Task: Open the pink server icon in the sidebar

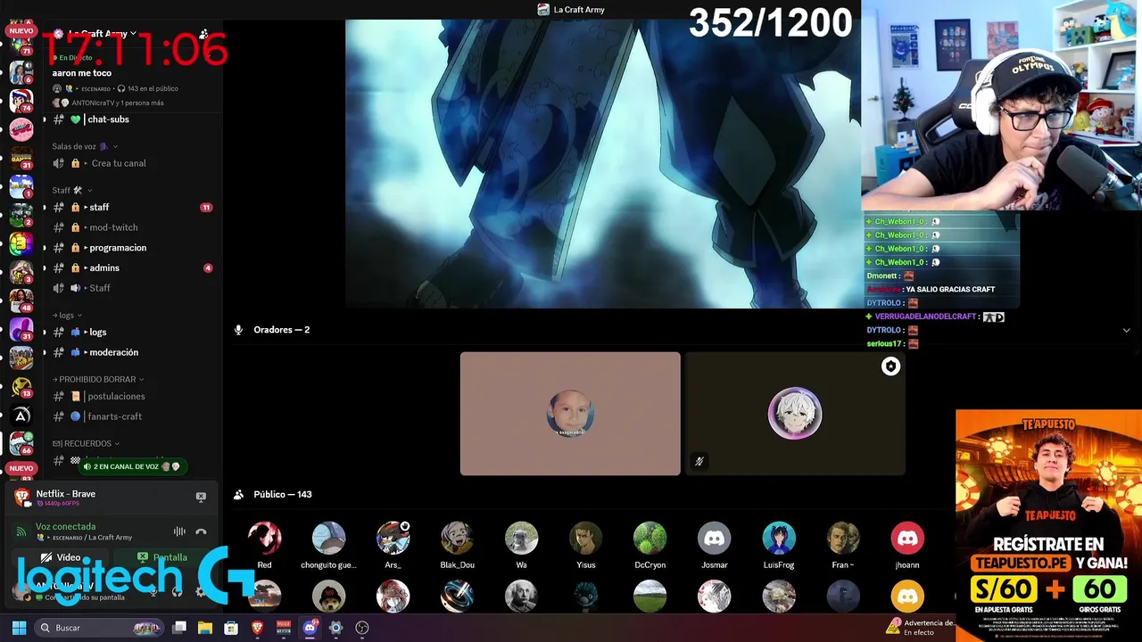Action: pos(21,129)
